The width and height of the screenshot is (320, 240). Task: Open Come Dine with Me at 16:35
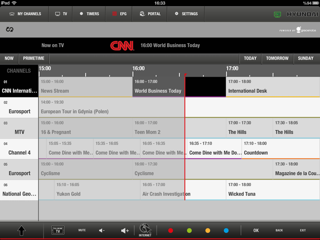click(x=214, y=149)
